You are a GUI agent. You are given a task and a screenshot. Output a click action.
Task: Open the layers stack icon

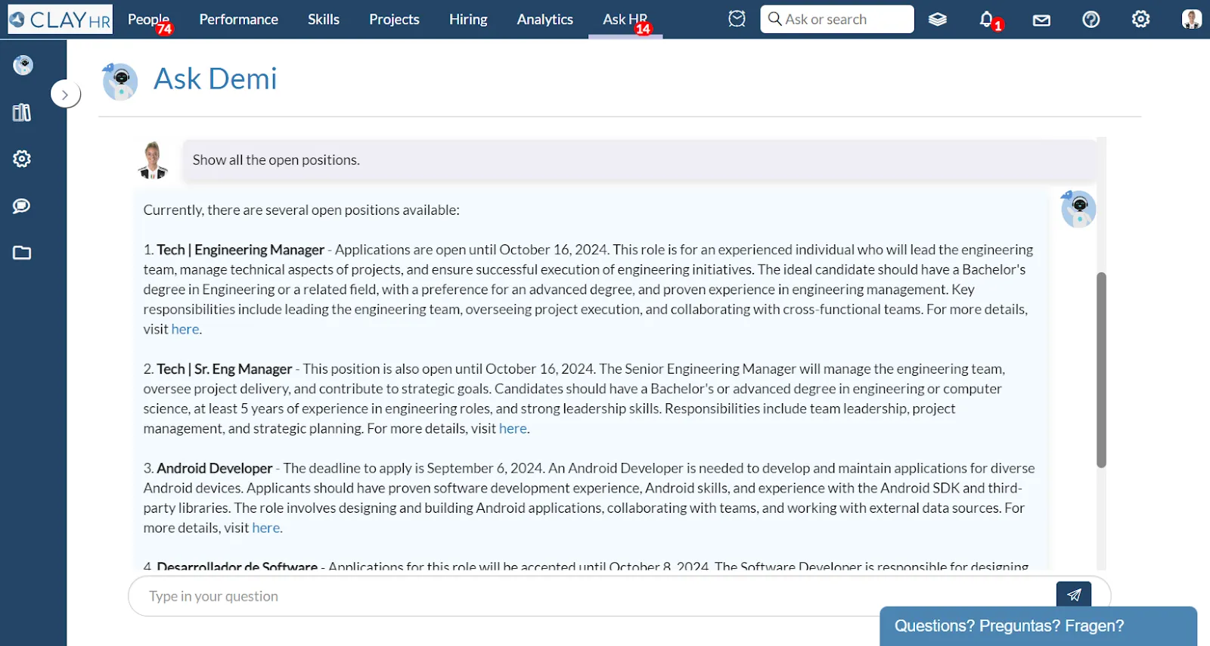[938, 20]
